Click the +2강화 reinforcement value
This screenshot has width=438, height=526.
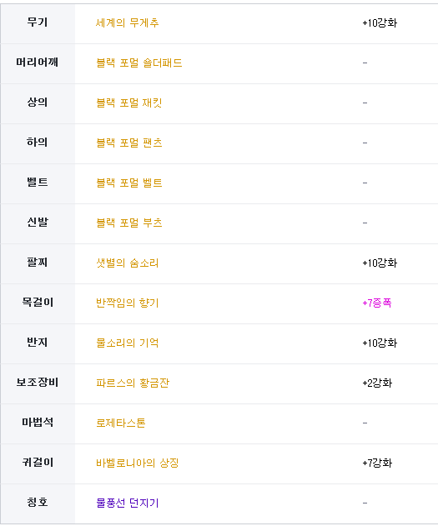(377, 383)
